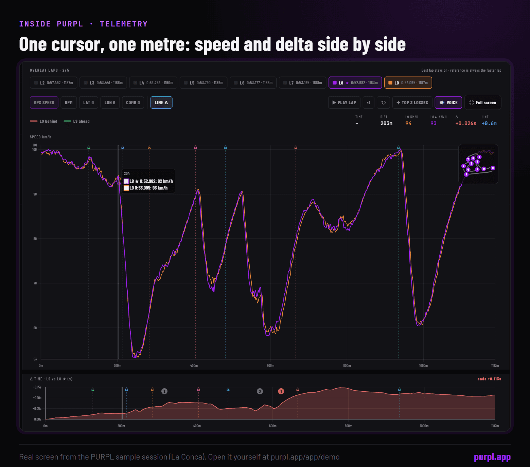The image size is (530, 467).
Task: Enable the L4 0:53.253 lap overlay
Action: pos(153,83)
